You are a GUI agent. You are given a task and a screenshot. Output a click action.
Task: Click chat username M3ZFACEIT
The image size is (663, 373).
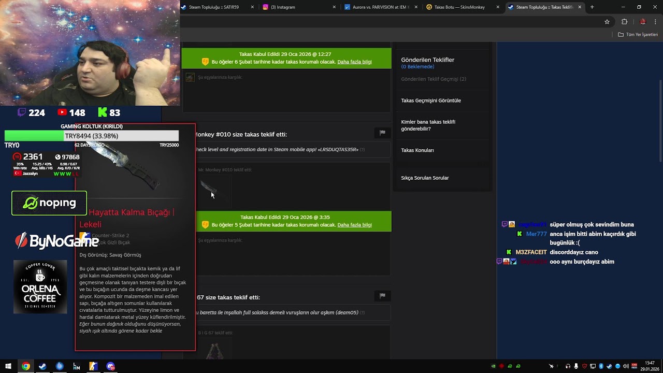pos(531,252)
